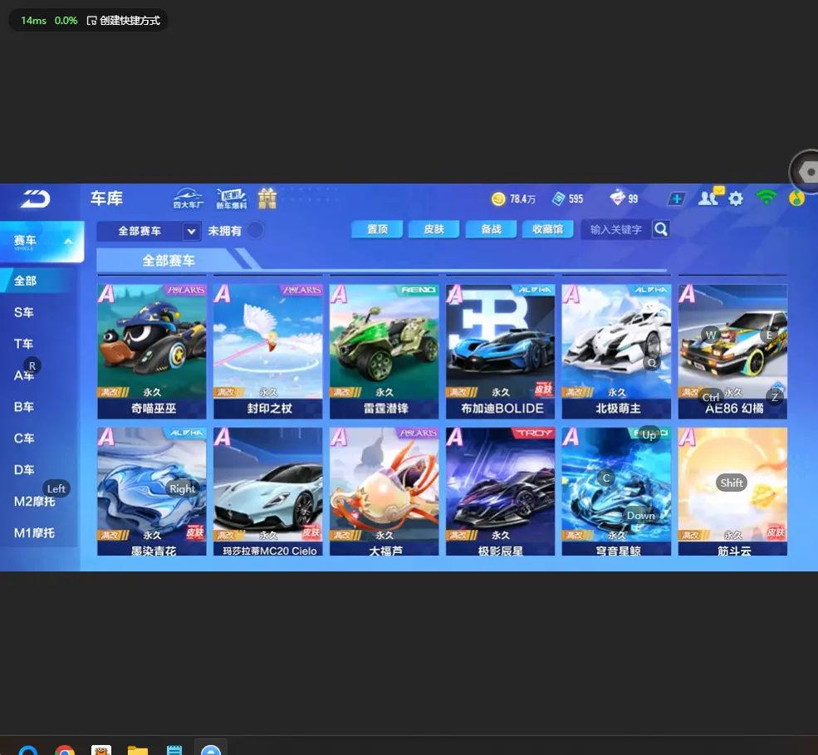Select the S车 category

[x=24, y=312]
